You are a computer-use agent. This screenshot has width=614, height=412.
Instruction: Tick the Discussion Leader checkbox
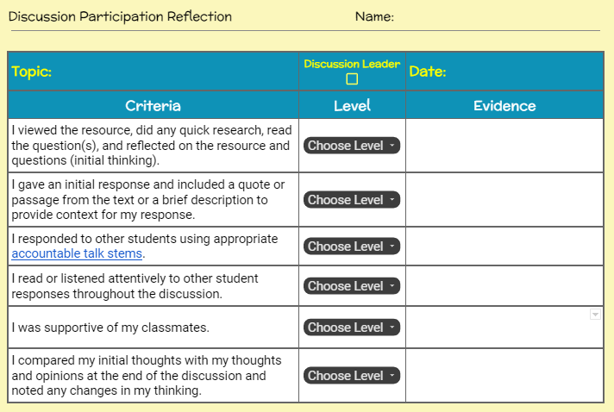[x=352, y=79]
